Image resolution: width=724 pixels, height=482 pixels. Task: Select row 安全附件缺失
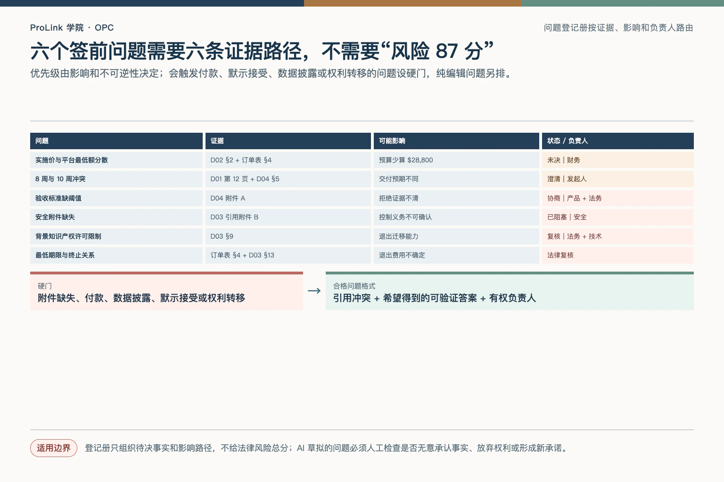[x=362, y=217]
